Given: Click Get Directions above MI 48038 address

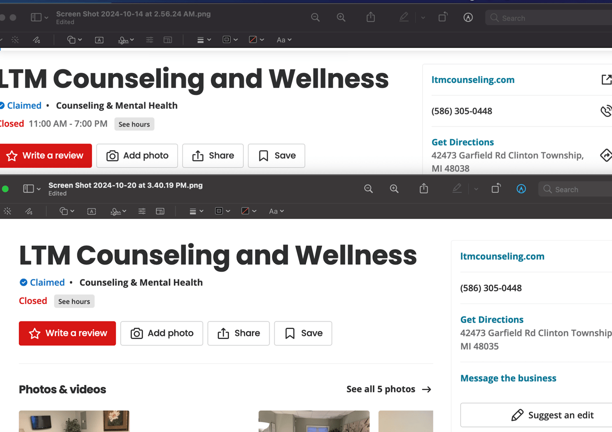Looking at the screenshot, I should [462, 142].
